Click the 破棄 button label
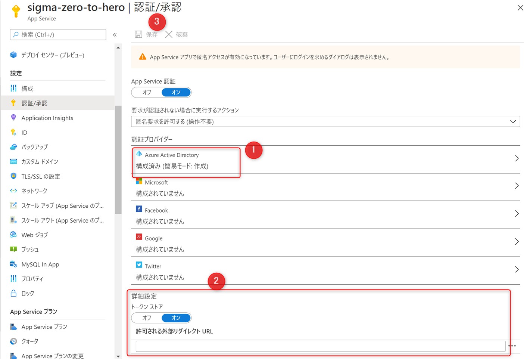The image size is (524, 359). pos(182,34)
